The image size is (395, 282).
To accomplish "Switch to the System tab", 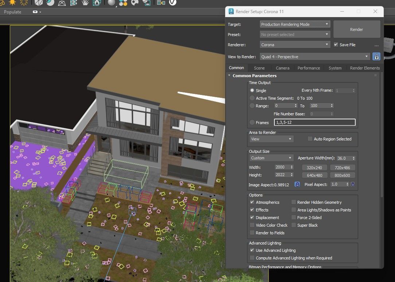I will 335,68.
